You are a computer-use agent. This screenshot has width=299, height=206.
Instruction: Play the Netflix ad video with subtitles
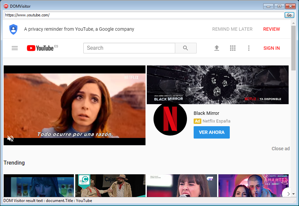[x=75, y=105]
